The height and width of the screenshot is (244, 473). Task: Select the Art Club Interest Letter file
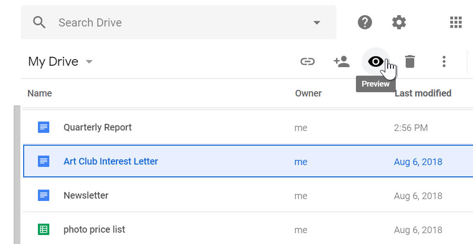point(110,161)
